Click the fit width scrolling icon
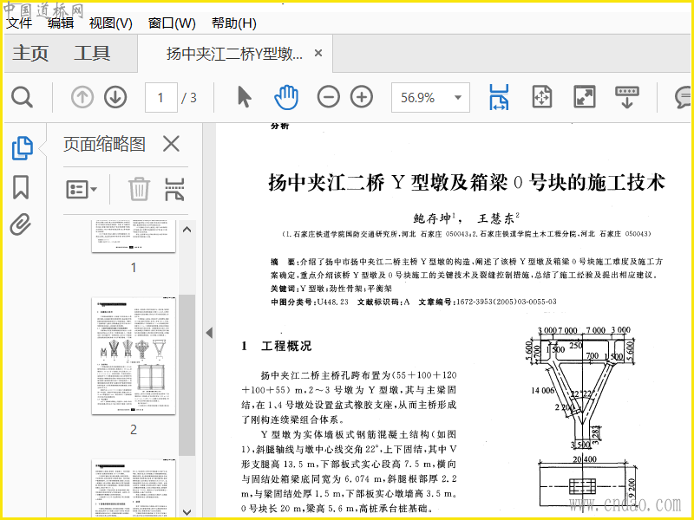This screenshot has width=694, height=520. click(x=499, y=97)
